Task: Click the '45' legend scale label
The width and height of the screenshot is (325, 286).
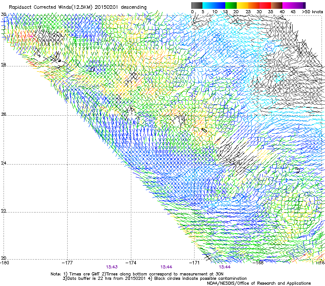Action: [x=293, y=12]
